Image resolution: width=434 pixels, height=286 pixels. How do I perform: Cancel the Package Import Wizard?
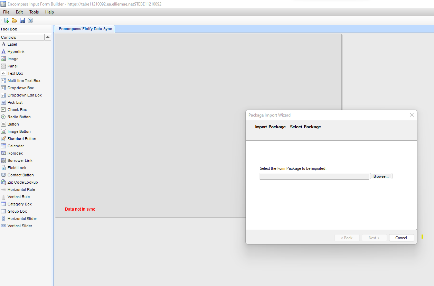point(401,238)
